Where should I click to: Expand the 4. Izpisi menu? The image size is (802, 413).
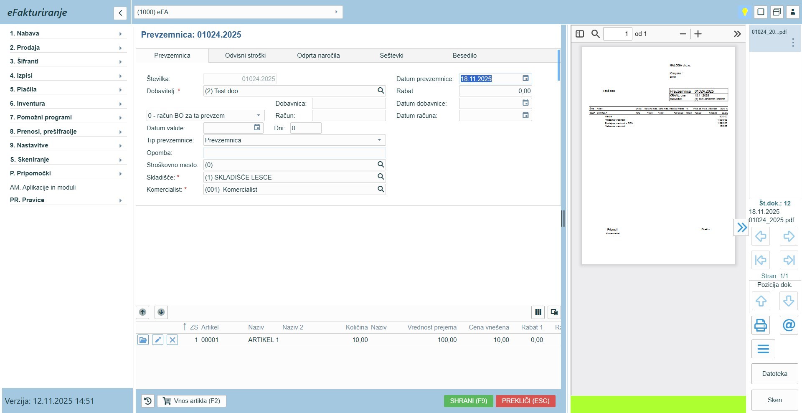click(x=68, y=76)
